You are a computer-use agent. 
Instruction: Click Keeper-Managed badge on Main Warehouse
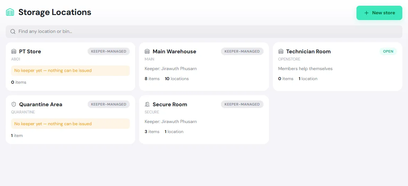coord(242,52)
